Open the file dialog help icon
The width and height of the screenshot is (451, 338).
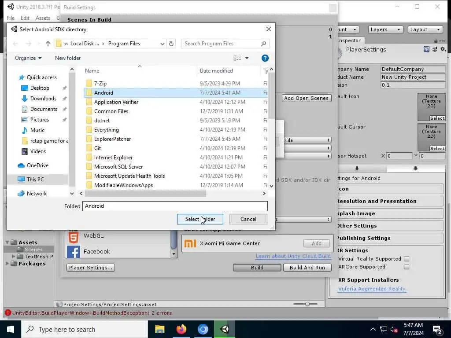(x=265, y=58)
